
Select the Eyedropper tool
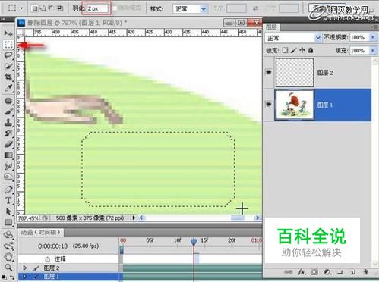(x=8, y=88)
